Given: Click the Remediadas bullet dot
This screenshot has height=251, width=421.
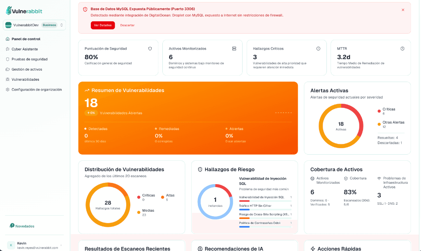Looking at the screenshot, I should click(x=156, y=129).
